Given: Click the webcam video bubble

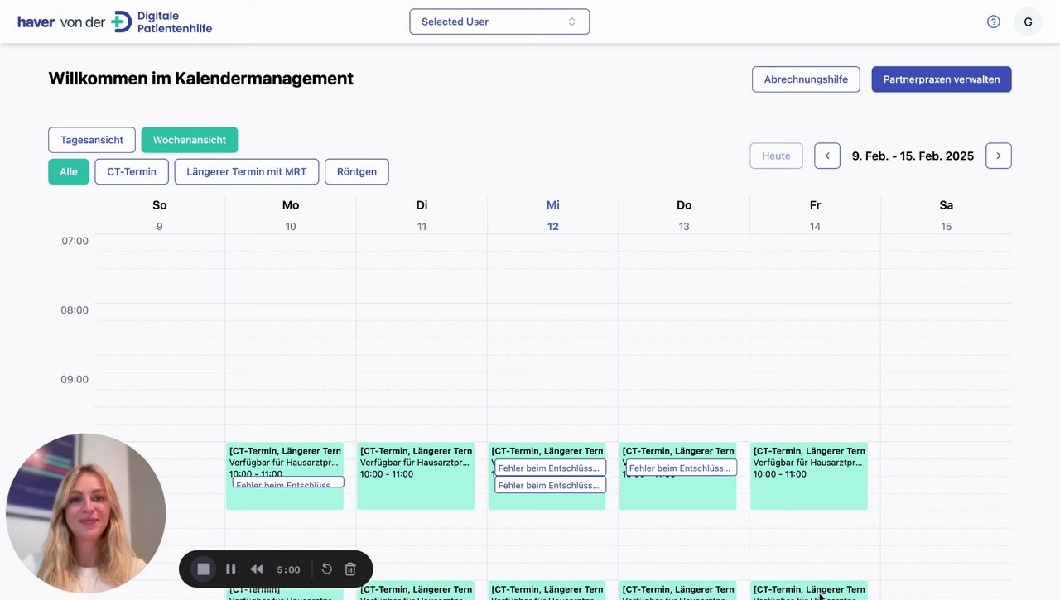Looking at the screenshot, I should point(86,513).
